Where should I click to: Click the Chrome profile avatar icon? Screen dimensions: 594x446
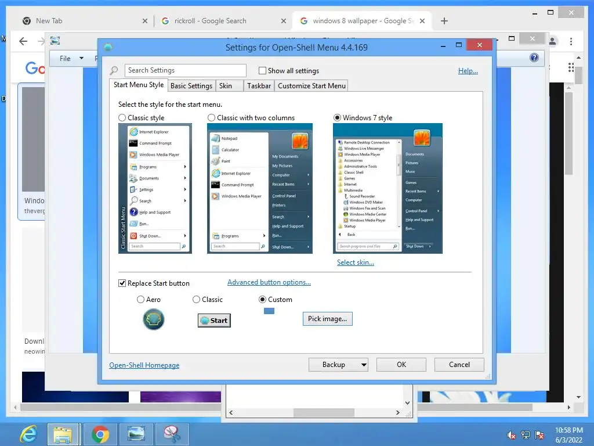coord(553,41)
